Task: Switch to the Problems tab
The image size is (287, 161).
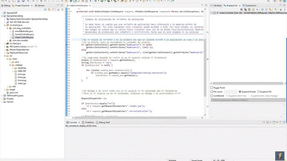Action: click(x=88, y=123)
